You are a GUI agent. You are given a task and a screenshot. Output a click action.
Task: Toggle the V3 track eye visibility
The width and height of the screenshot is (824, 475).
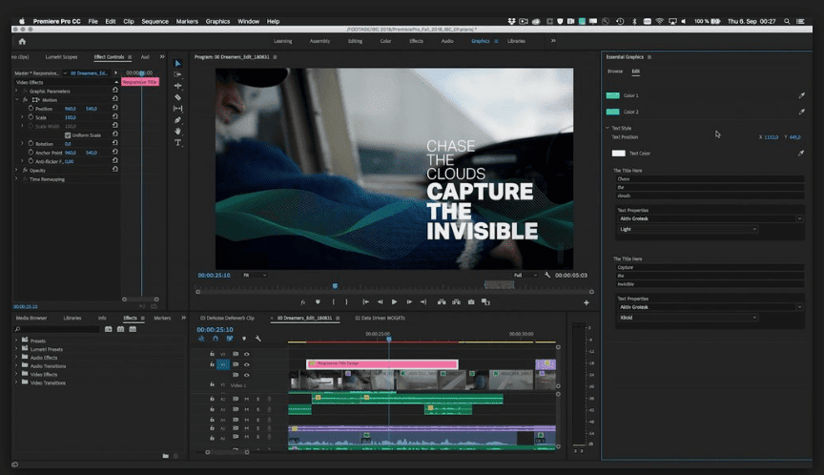246,354
